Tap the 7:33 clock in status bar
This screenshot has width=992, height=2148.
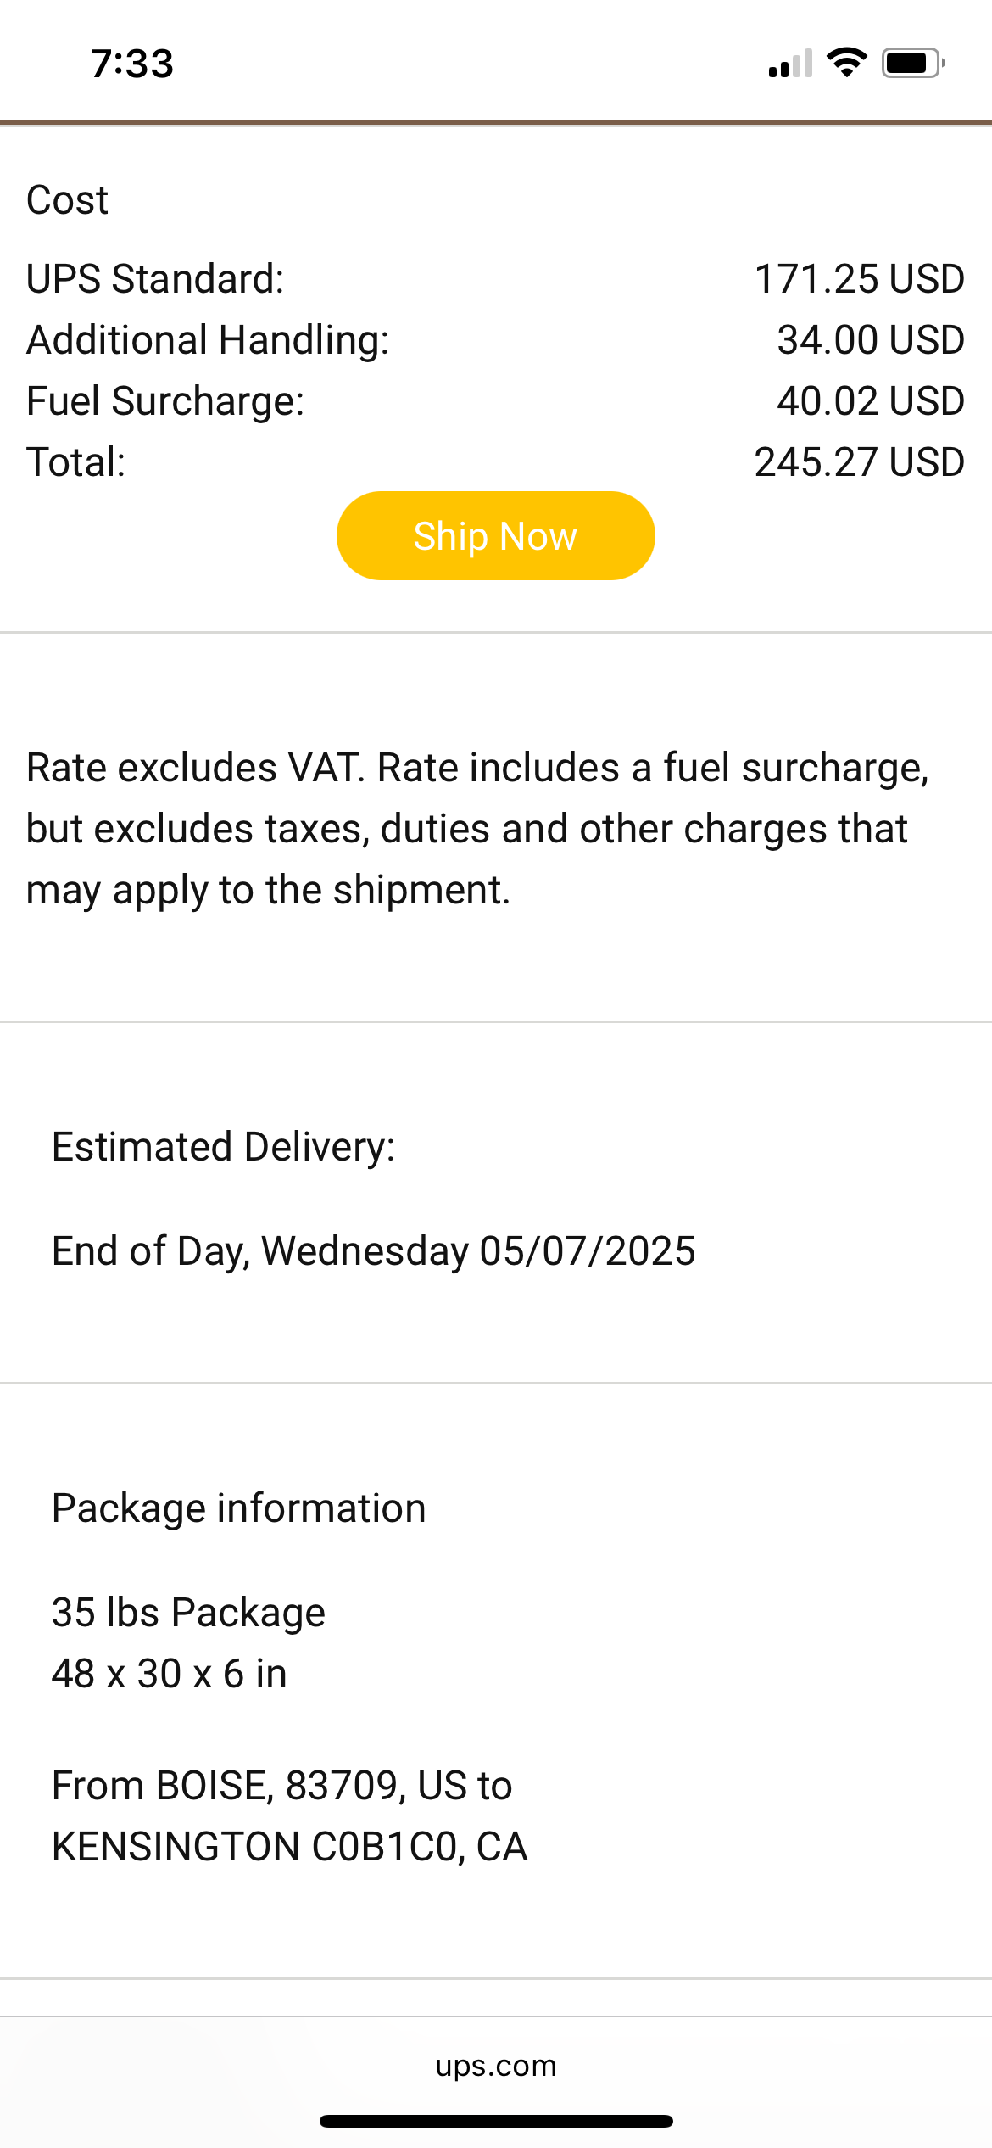(132, 64)
